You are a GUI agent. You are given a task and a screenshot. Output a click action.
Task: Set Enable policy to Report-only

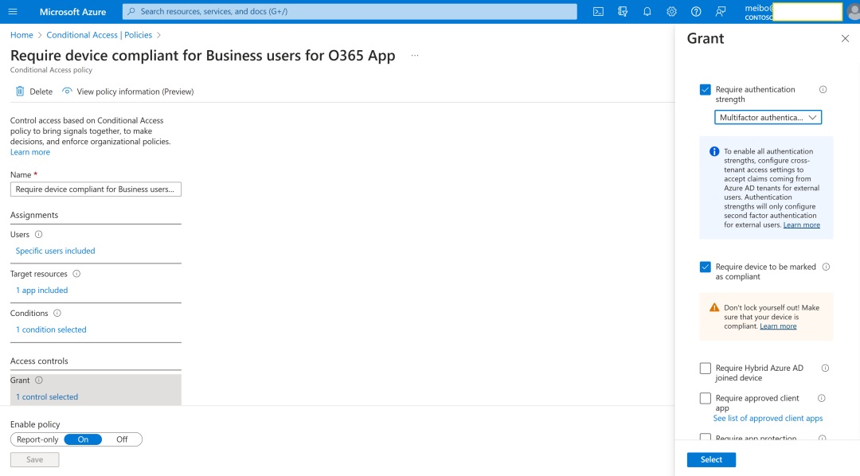coord(37,439)
